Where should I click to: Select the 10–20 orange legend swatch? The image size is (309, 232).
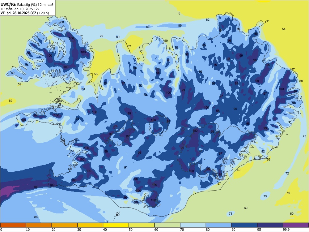(39, 225)
